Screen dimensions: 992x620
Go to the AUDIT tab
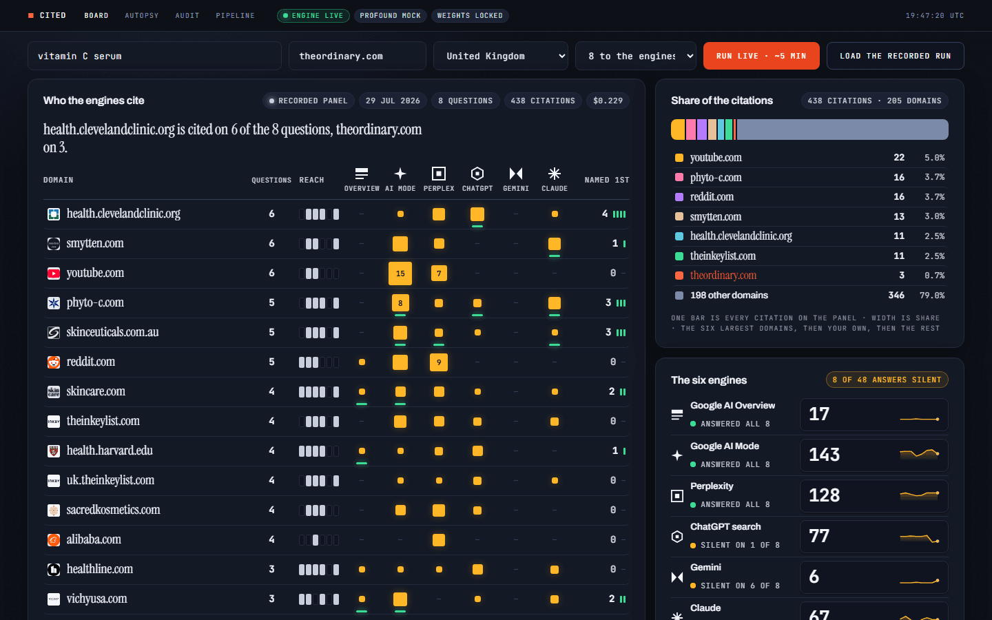tap(187, 15)
